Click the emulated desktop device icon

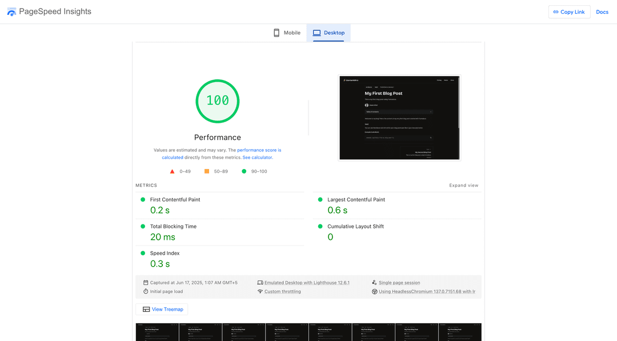(x=260, y=282)
